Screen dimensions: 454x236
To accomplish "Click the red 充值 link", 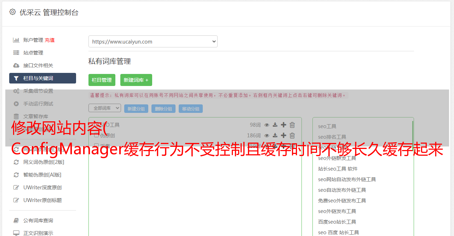I will pos(50,40).
